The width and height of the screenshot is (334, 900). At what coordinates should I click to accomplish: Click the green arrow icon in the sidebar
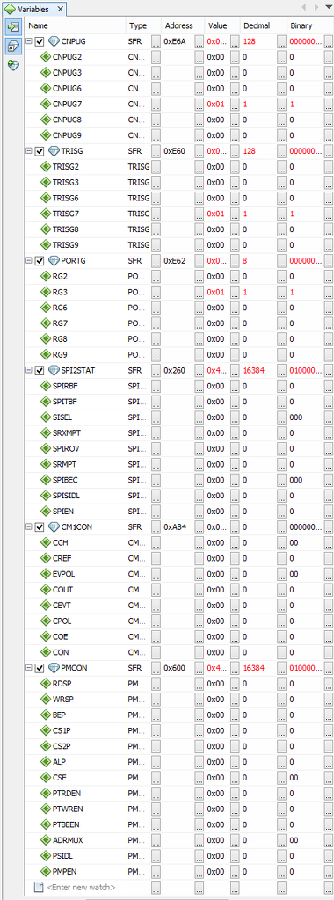[x=12, y=26]
